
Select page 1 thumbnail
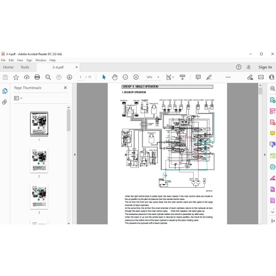coord(39,124)
